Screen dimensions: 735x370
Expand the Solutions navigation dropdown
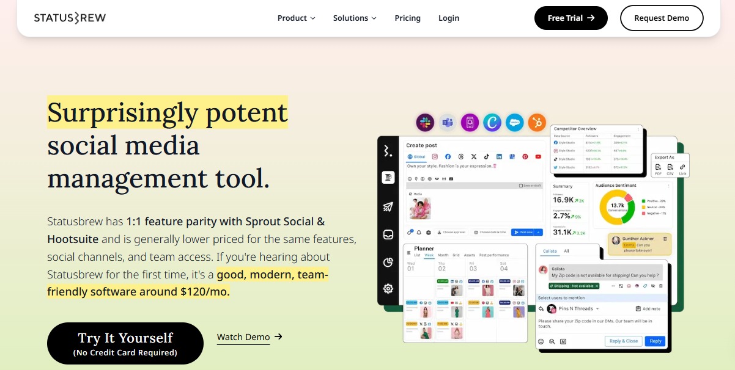[355, 18]
